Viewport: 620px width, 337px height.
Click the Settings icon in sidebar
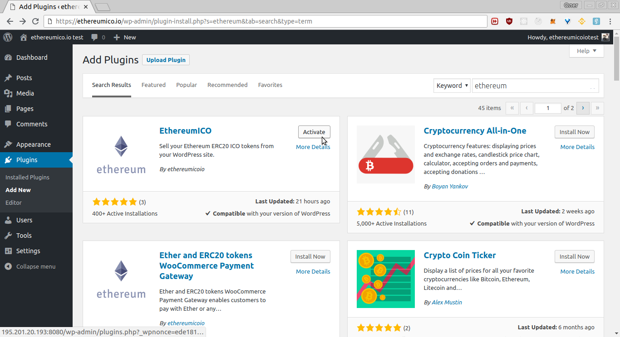click(8, 251)
